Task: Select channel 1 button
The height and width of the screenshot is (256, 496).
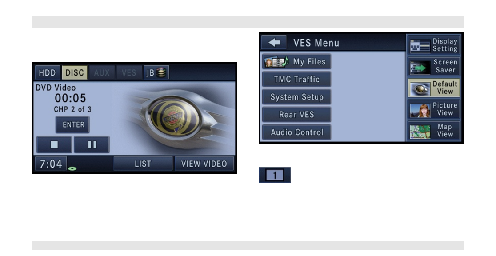Action: pos(275,175)
